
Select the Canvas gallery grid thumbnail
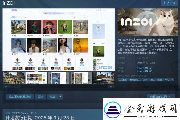coord(36,78)
